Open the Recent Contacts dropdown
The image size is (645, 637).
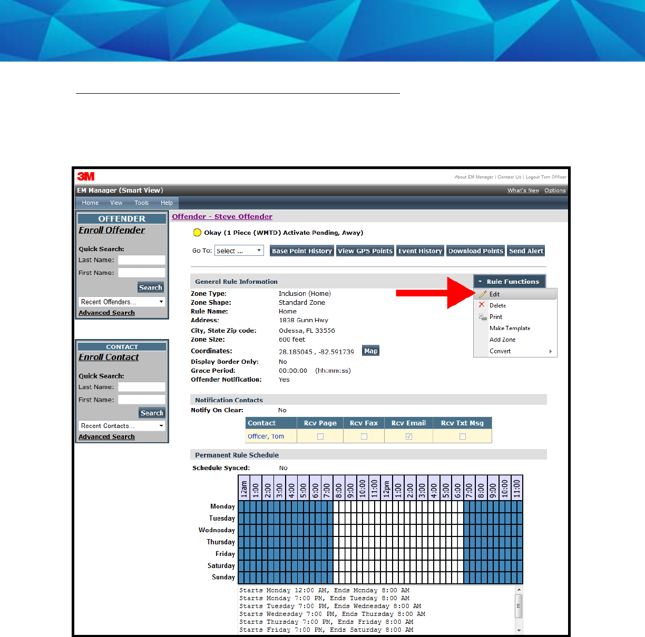[x=122, y=426]
